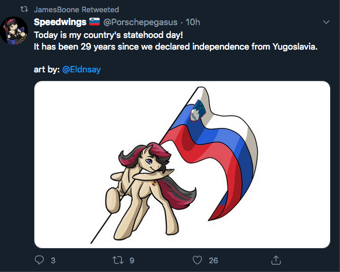
Task: Open the @Porschepegasus handle
Action: pyautogui.click(x=141, y=22)
